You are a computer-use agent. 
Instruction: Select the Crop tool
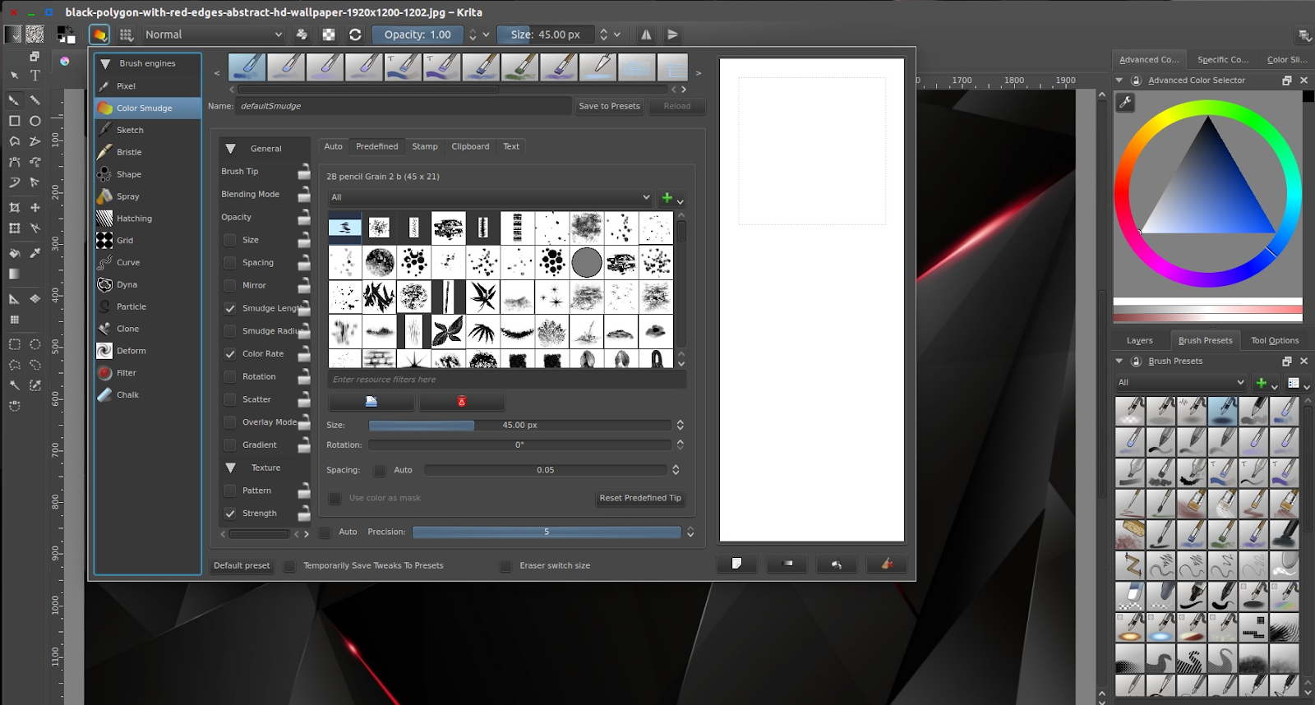click(x=14, y=208)
